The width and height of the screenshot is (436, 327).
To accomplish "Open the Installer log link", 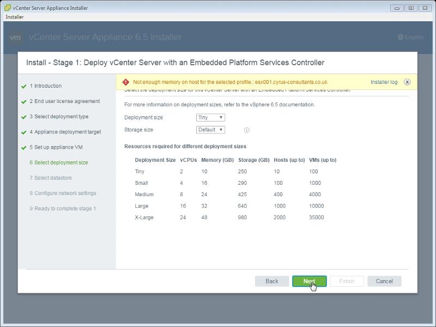I will 384,82.
